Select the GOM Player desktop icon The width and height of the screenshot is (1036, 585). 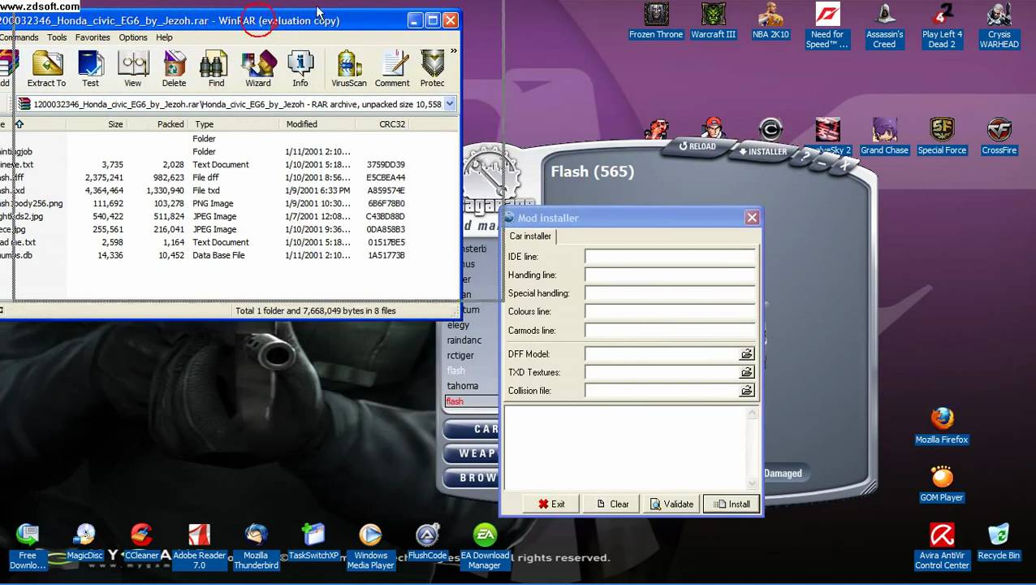942,484
